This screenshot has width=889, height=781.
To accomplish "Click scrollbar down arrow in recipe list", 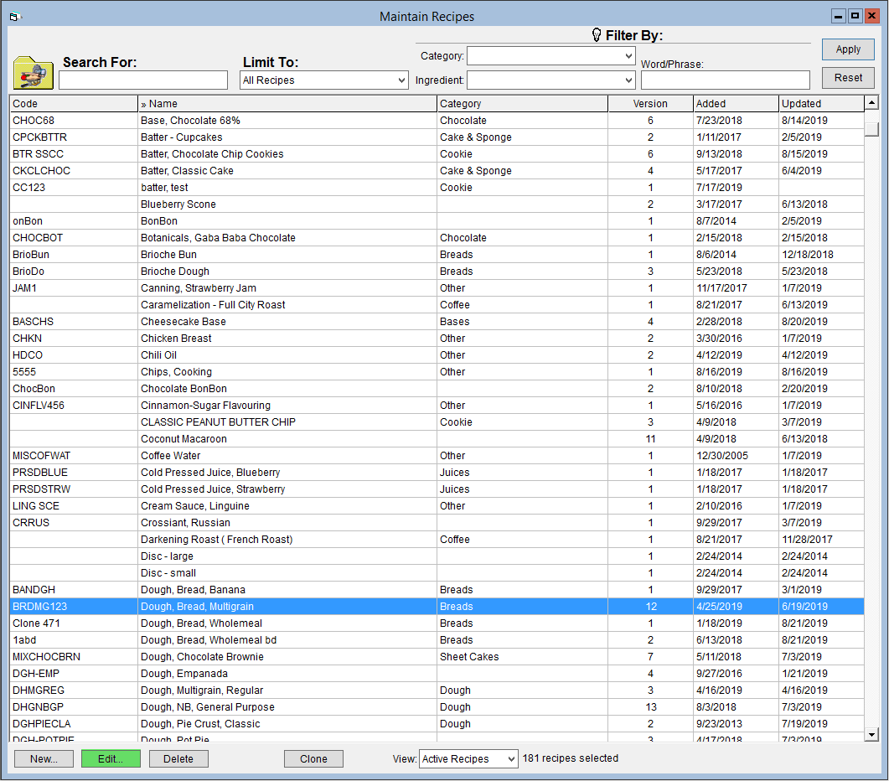I will 872,734.
